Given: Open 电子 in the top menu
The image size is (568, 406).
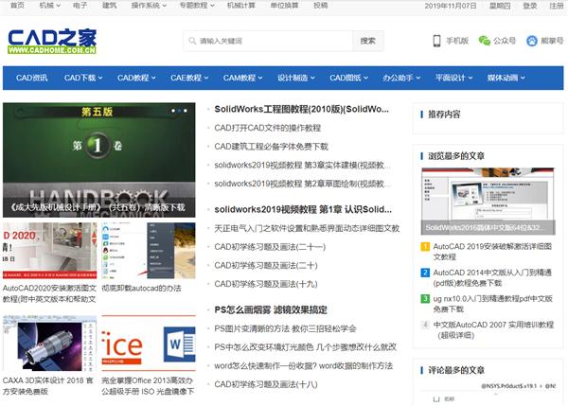Looking at the screenshot, I should [80, 6].
